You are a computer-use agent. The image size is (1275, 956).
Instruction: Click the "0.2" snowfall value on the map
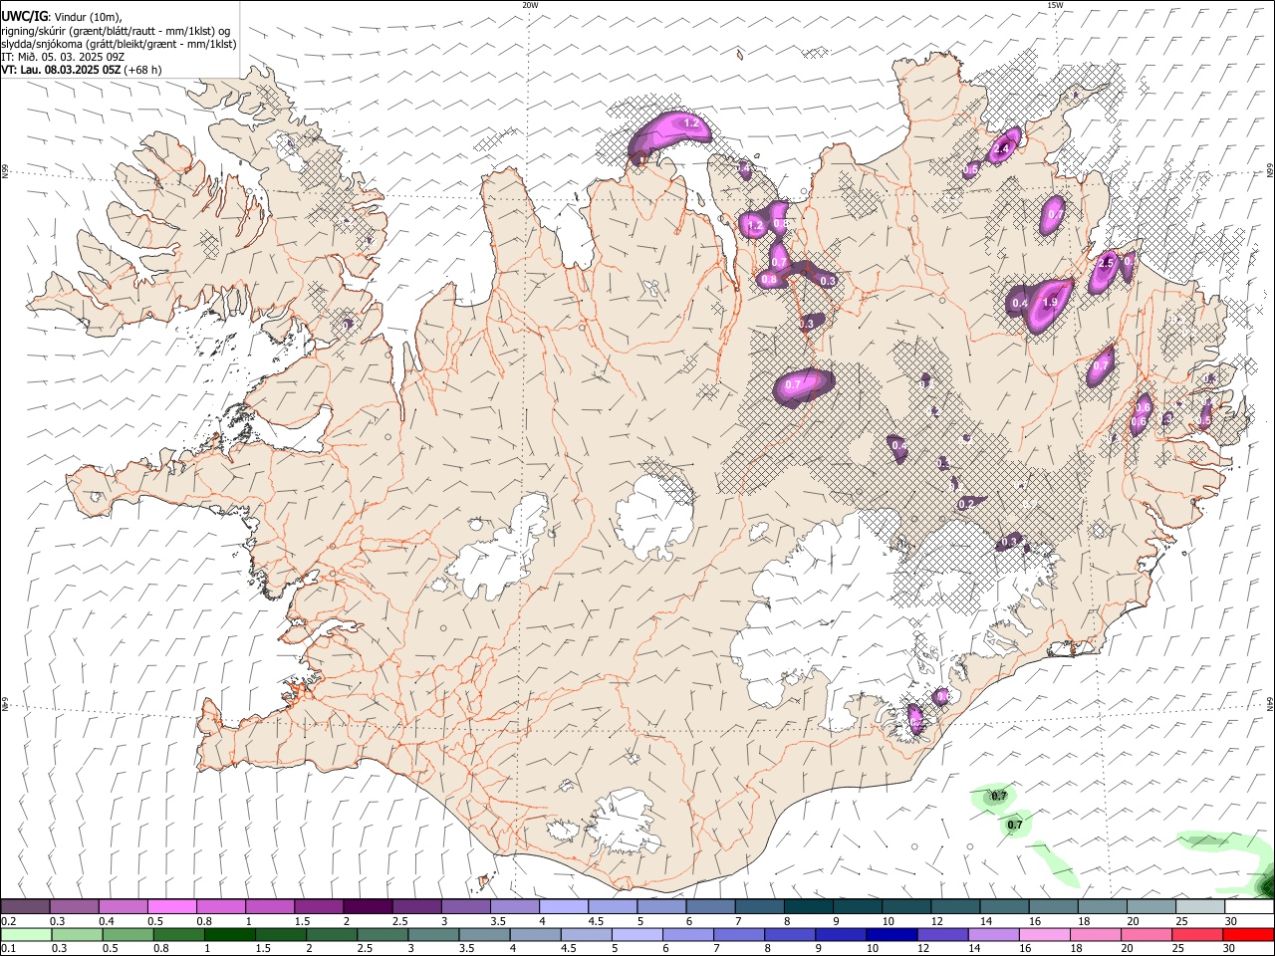[965, 505]
